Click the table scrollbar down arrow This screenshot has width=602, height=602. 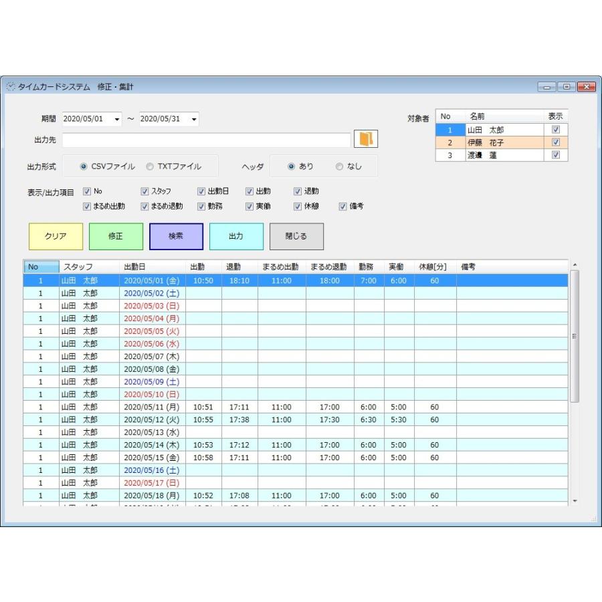coord(575,501)
